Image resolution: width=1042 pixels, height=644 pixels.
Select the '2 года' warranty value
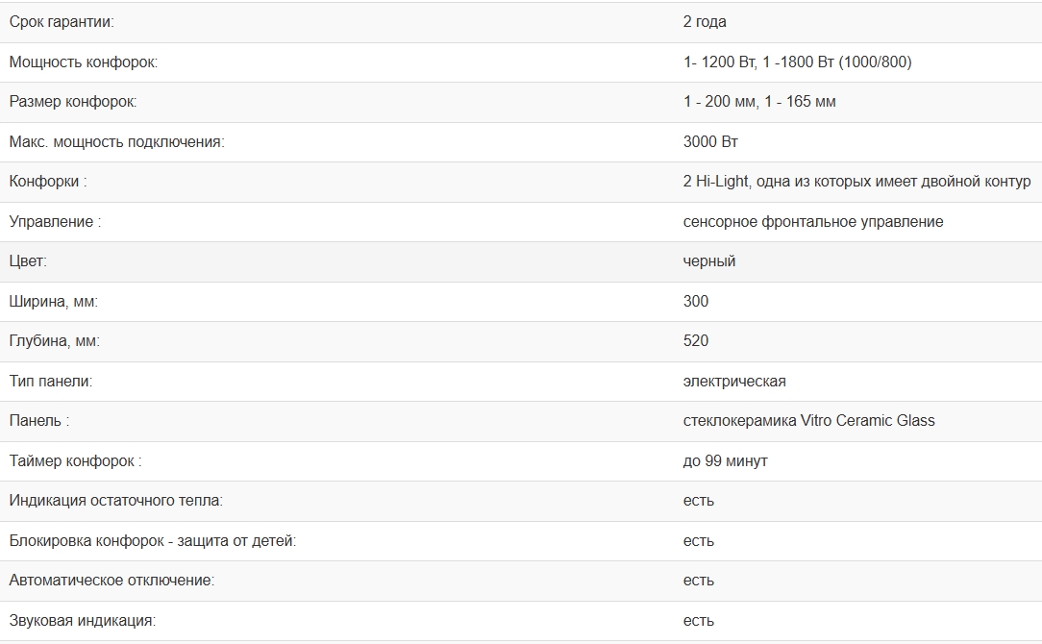coord(705,22)
